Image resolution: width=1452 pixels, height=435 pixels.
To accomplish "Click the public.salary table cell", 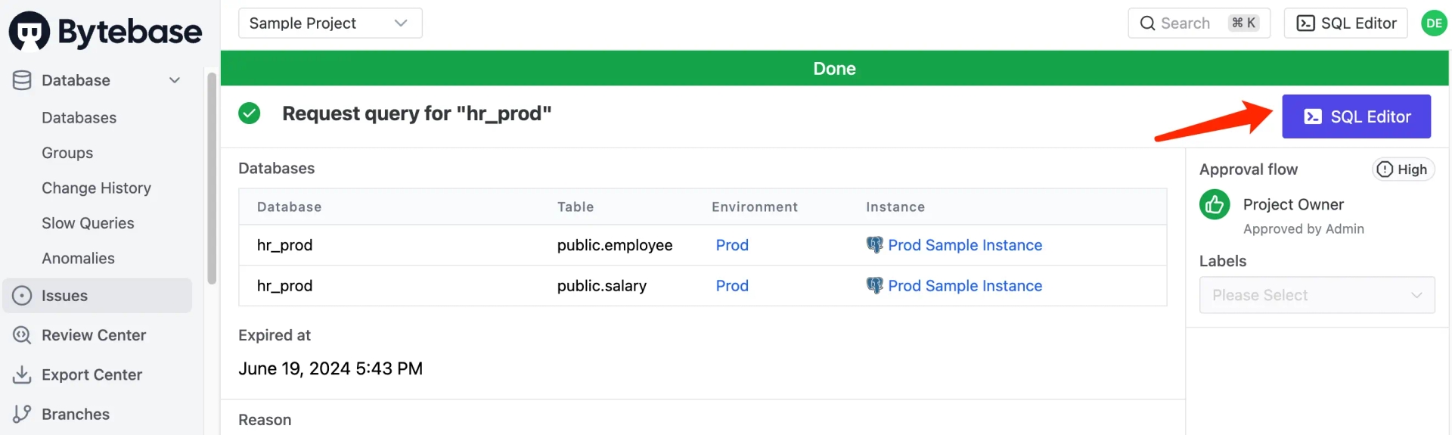I will pyautogui.click(x=602, y=286).
